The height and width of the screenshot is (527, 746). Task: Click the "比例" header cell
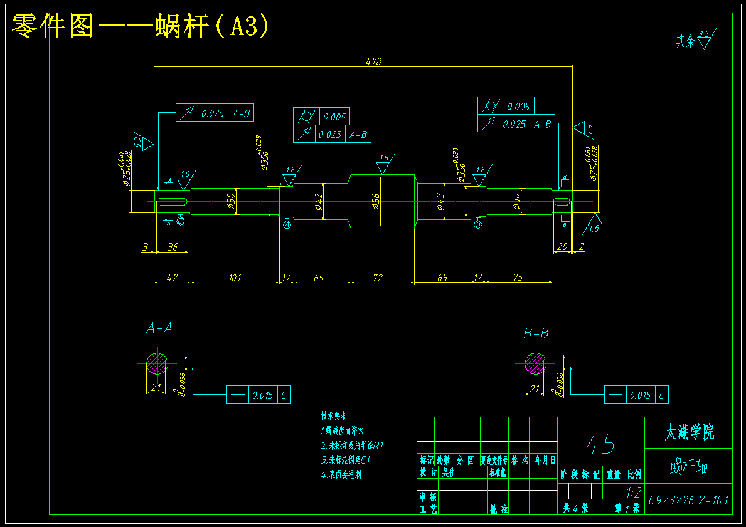click(x=634, y=474)
